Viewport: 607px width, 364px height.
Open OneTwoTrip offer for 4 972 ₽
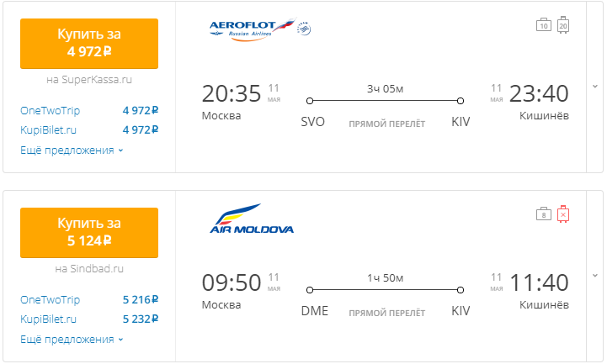89,110
